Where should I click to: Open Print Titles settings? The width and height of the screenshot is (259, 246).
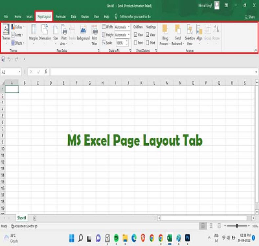pyautogui.click(x=95, y=35)
